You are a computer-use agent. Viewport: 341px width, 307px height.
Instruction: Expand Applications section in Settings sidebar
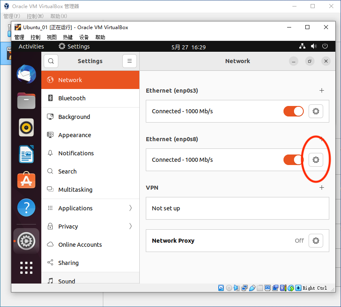pyautogui.click(x=90, y=208)
